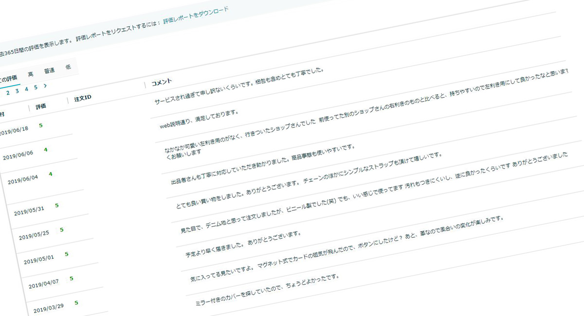This screenshot has height=316, width=584.
Task: Click rating 4 beside 2019/06/04
Action: (50, 174)
